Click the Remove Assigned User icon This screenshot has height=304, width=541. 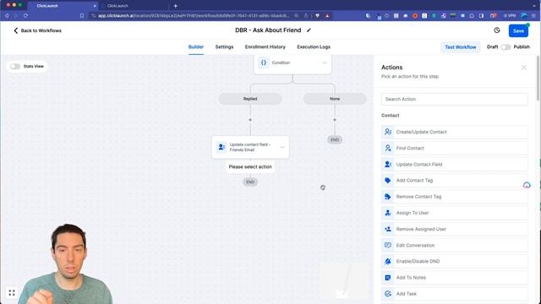click(388, 229)
